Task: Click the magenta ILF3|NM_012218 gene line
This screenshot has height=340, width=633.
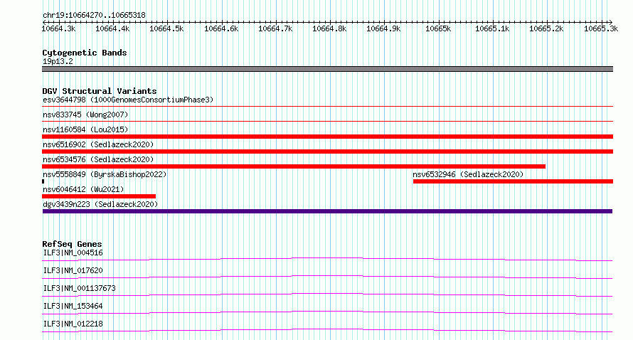Action: point(327,330)
